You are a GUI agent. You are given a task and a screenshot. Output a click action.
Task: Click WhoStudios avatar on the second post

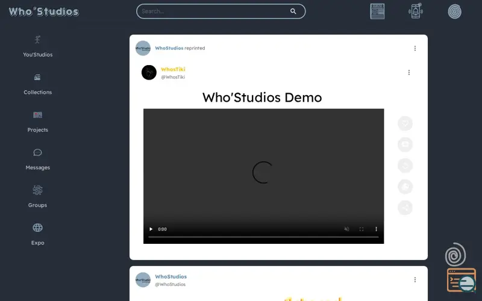click(x=143, y=280)
